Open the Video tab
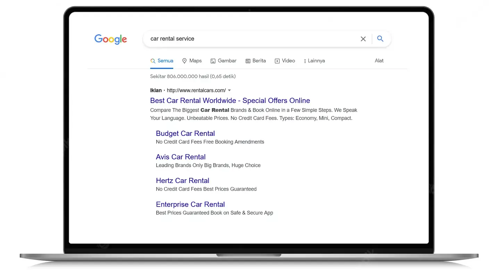This screenshot has height=270, width=492. coord(285,61)
